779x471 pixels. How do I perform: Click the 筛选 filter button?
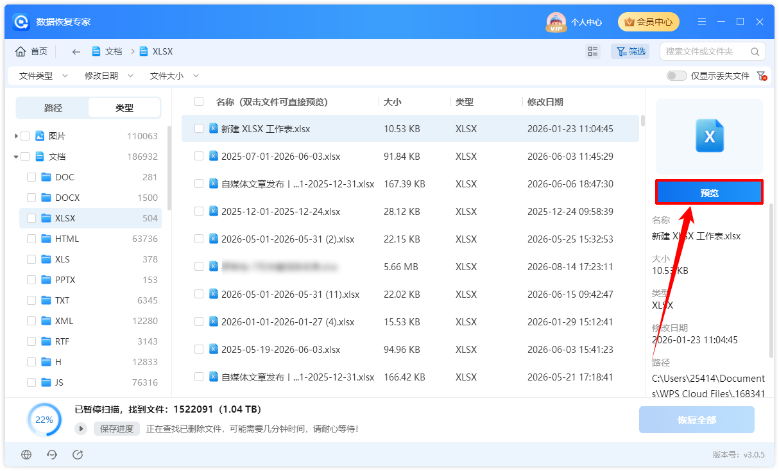630,51
